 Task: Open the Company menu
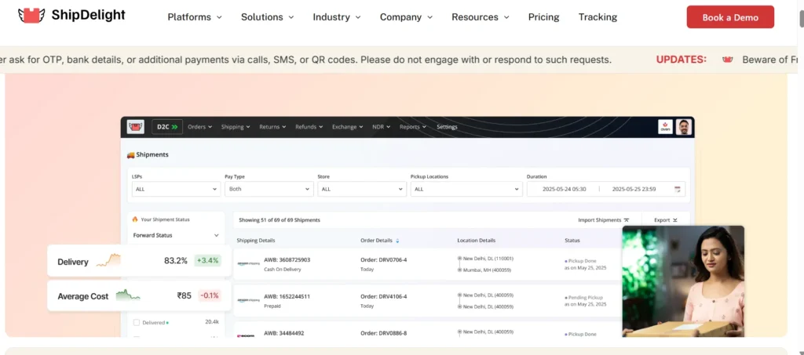406,17
